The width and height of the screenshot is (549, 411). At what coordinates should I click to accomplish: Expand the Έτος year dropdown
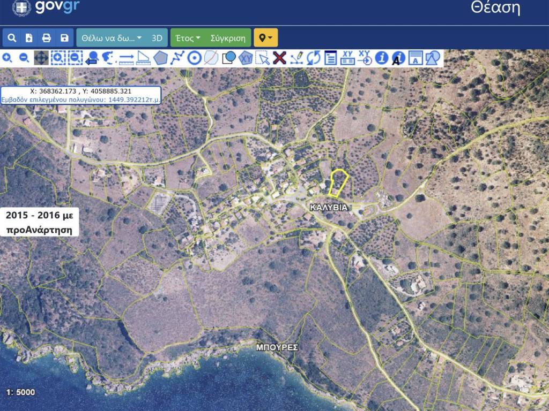188,38
